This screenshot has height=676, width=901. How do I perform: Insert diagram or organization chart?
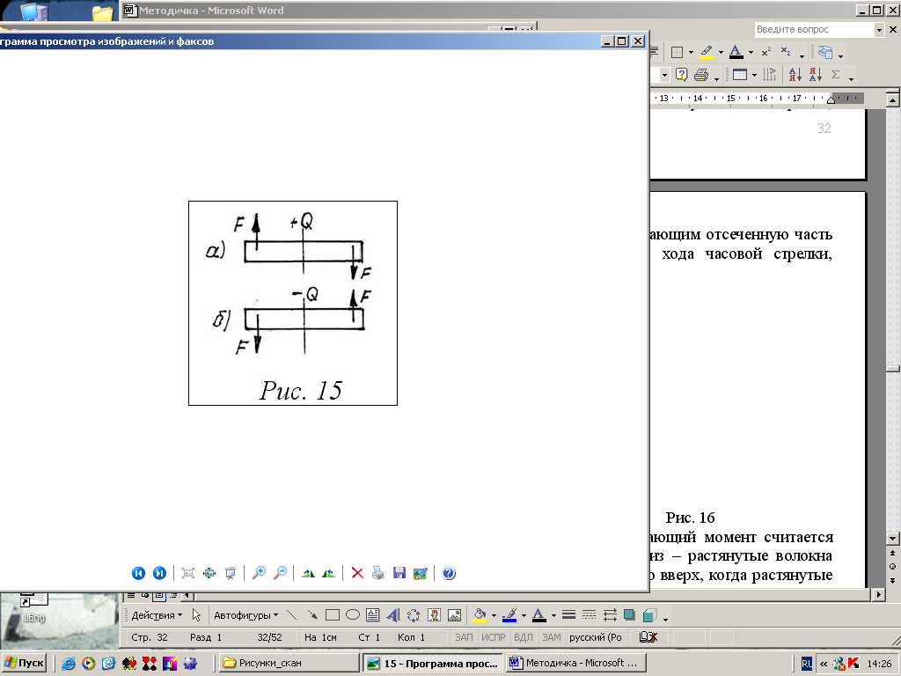pos(414,615)
